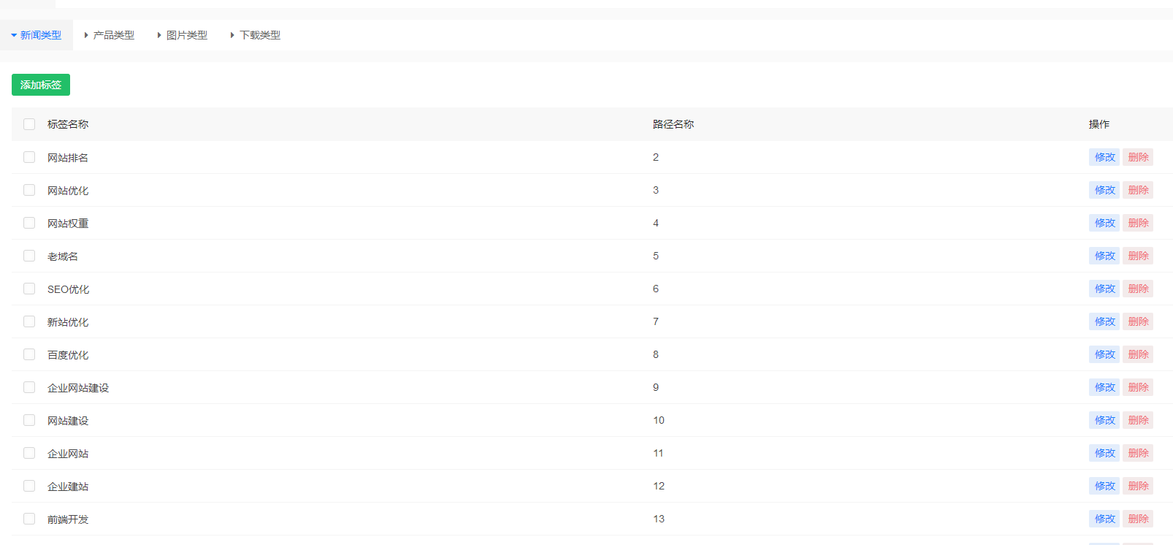This screenshot has width=1173, height=545.
Task: Delete the 企业网站 tag
Action: 1138,453
